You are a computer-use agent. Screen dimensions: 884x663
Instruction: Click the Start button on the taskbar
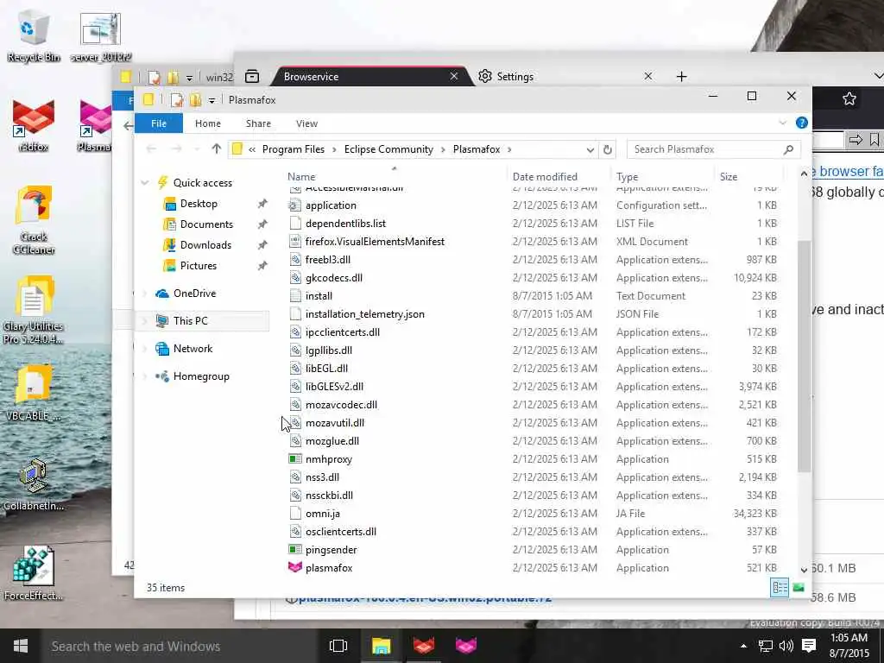(x=21, y=646)
